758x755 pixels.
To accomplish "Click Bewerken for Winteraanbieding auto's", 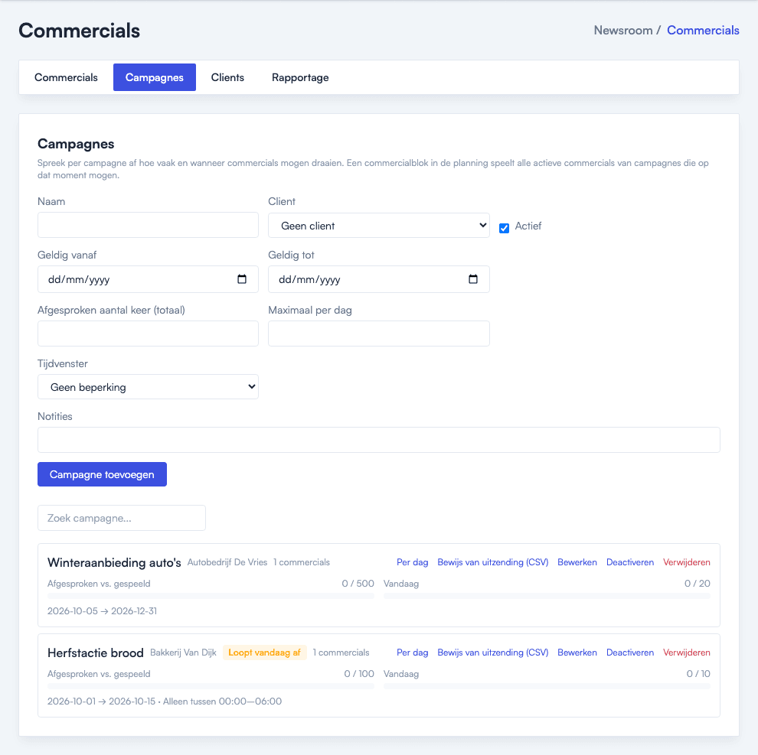I will pyautogui.click(x=577, y=562).
